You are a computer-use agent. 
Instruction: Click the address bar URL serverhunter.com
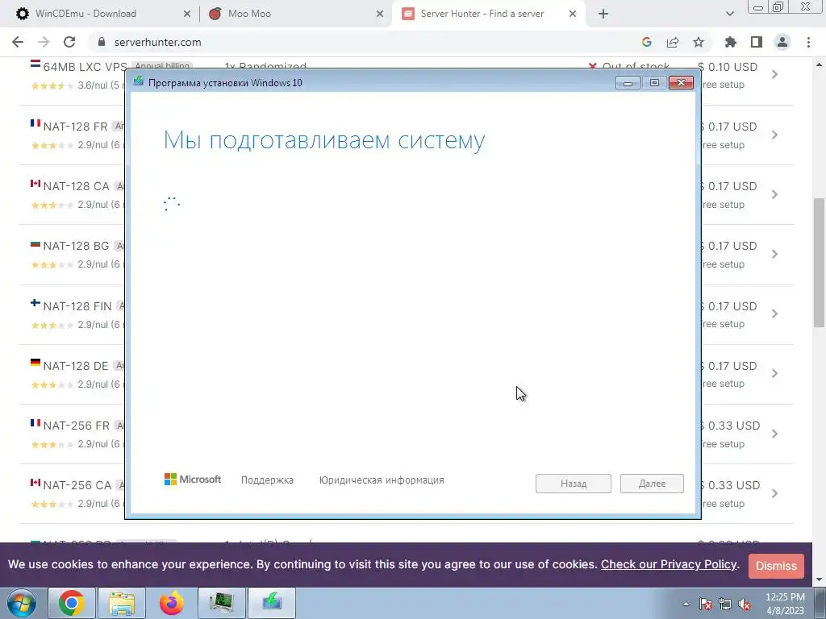coord(157,42)
